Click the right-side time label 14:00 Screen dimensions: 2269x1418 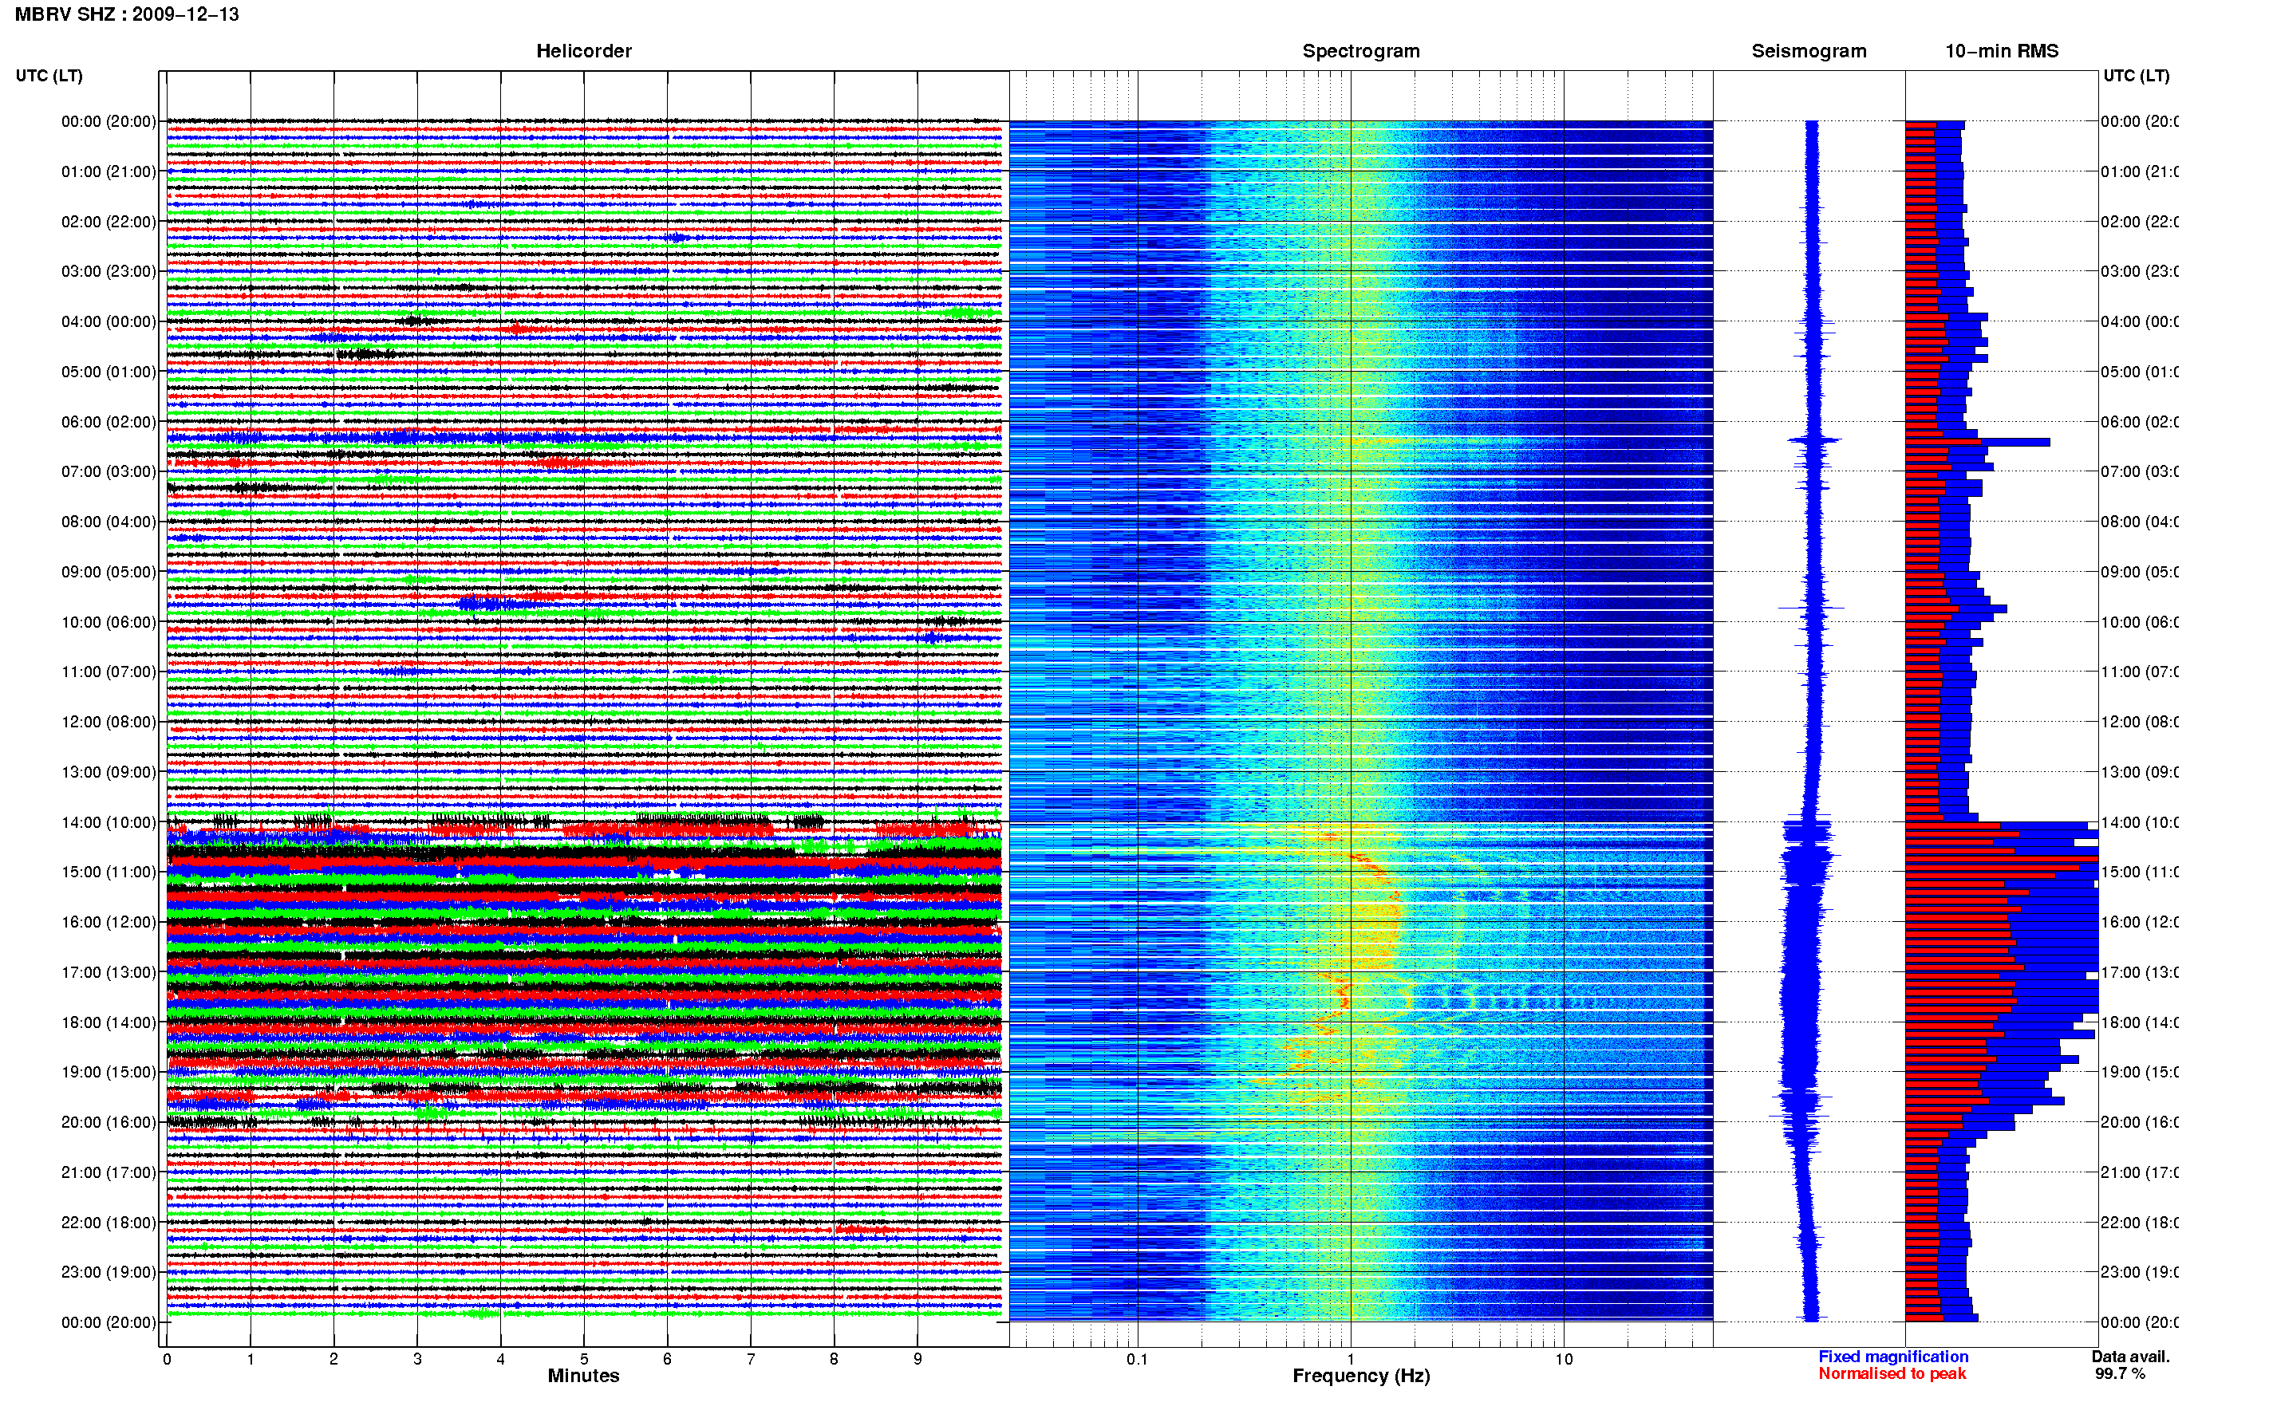coord(2139,822)
